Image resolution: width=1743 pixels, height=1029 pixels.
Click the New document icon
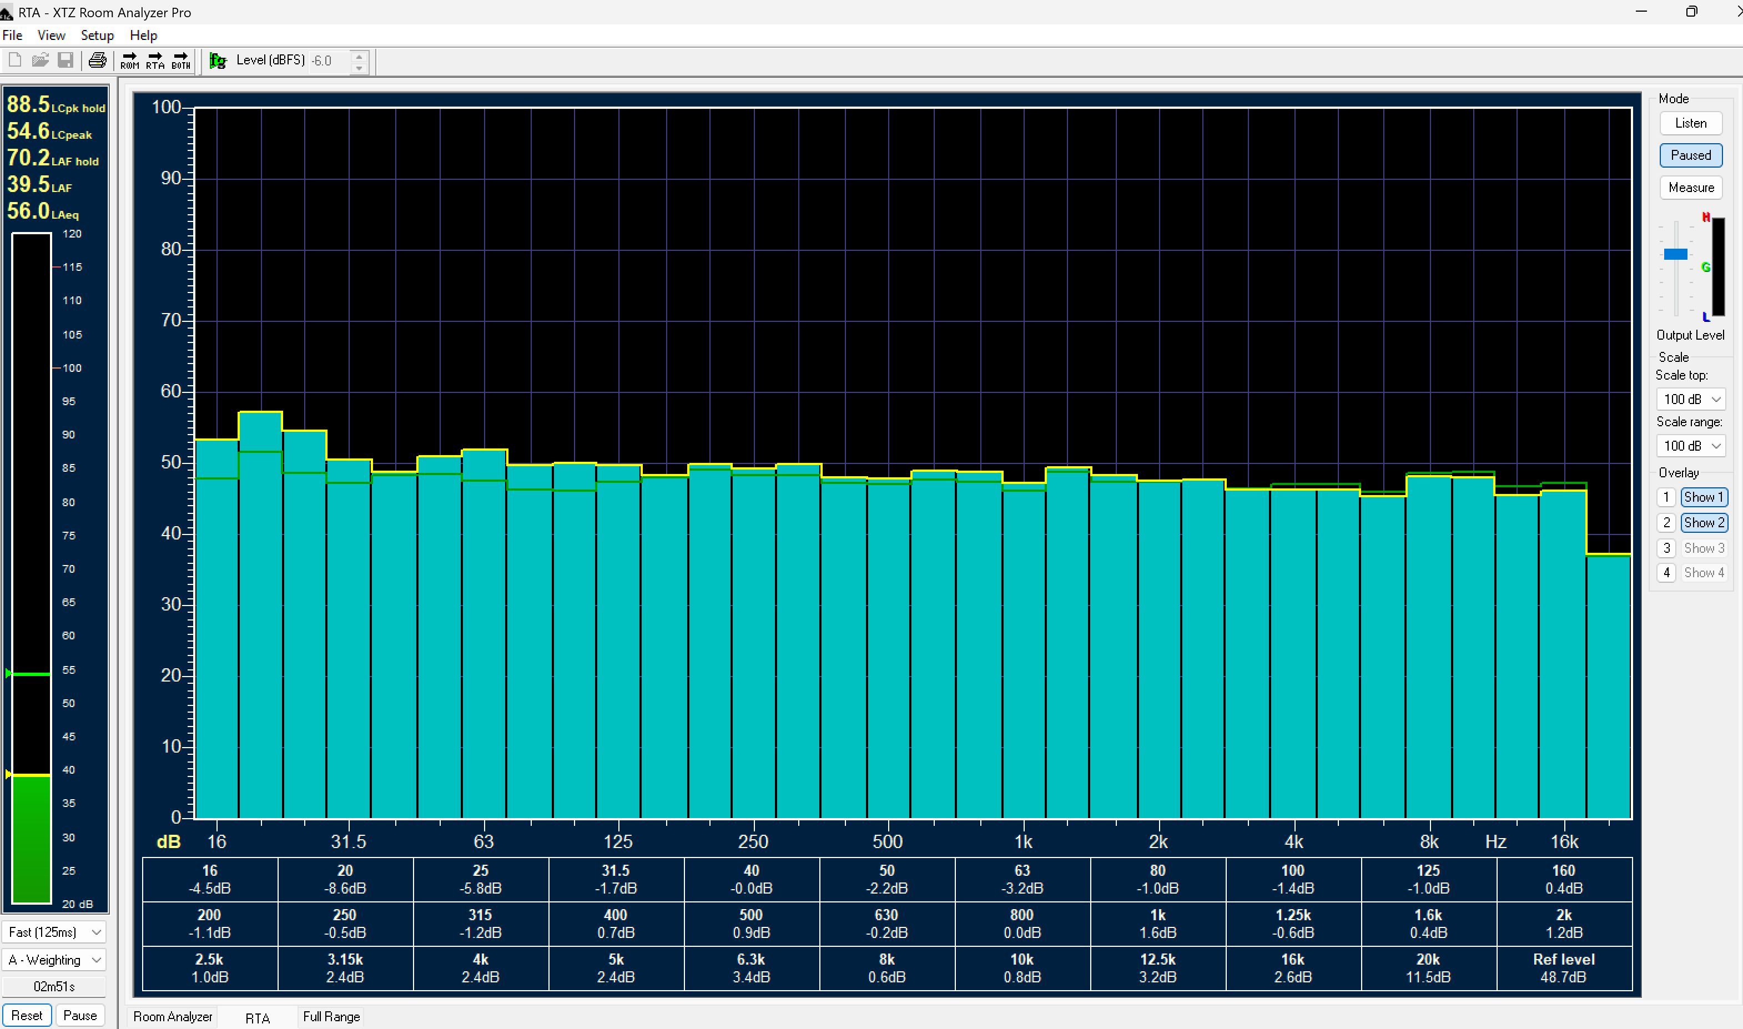click(x=14, y=61)
